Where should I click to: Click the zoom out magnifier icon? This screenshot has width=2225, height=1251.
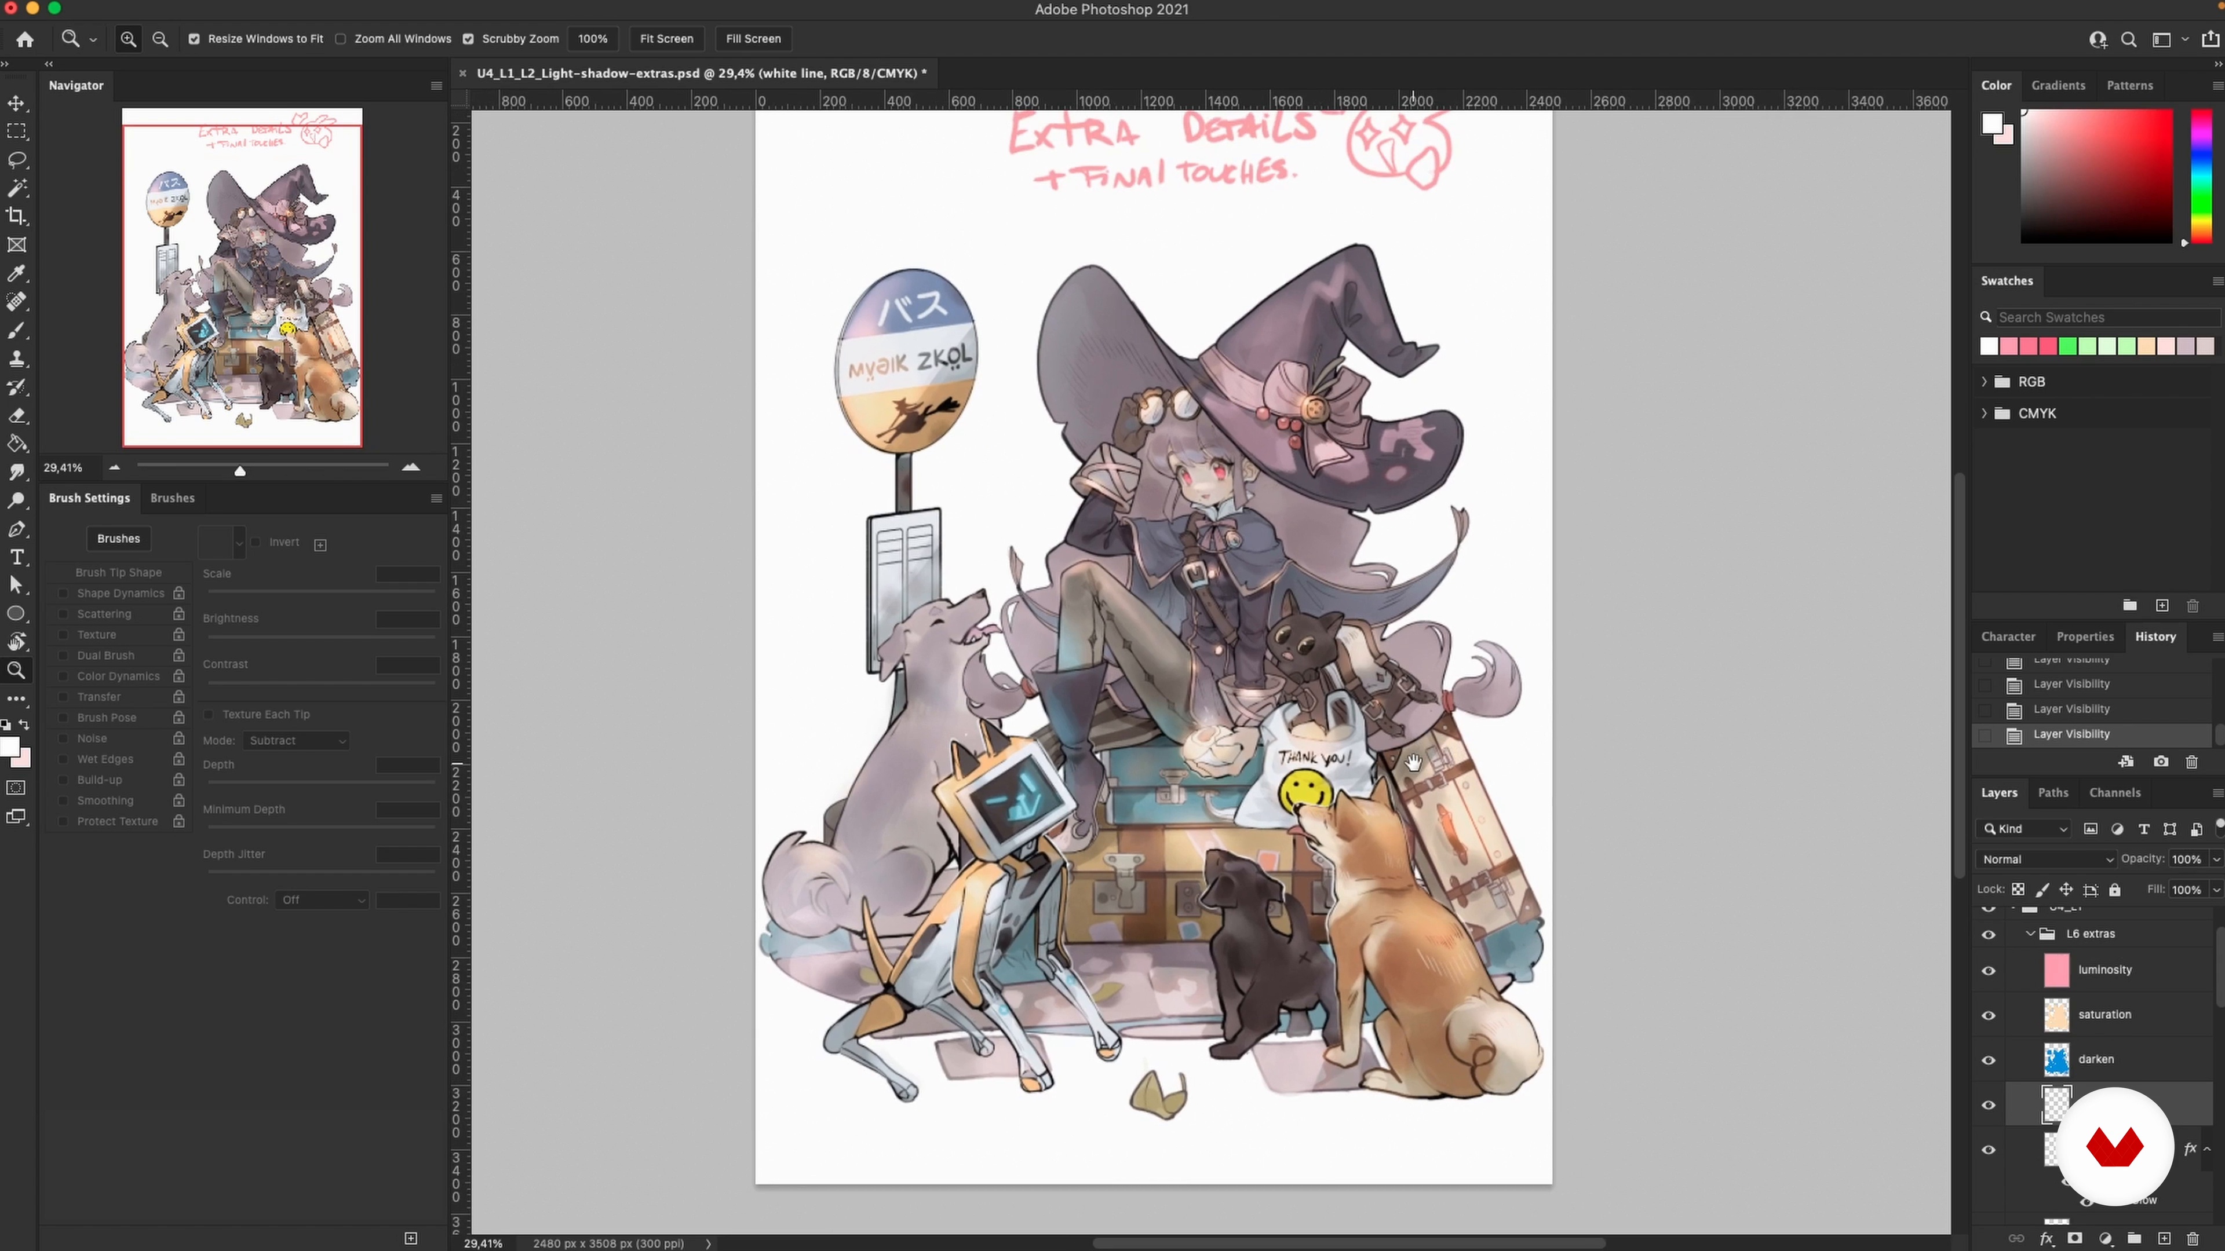pos(160,39)
